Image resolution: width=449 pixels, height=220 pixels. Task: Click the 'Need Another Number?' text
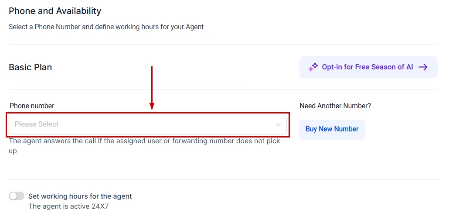point(335,106)
